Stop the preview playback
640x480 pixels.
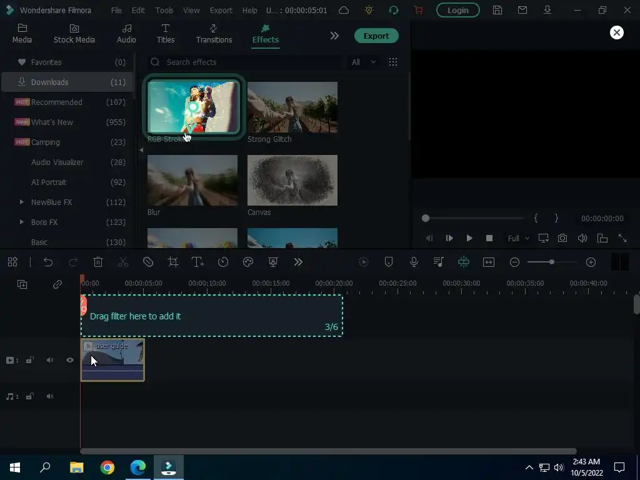coord(489,238)
